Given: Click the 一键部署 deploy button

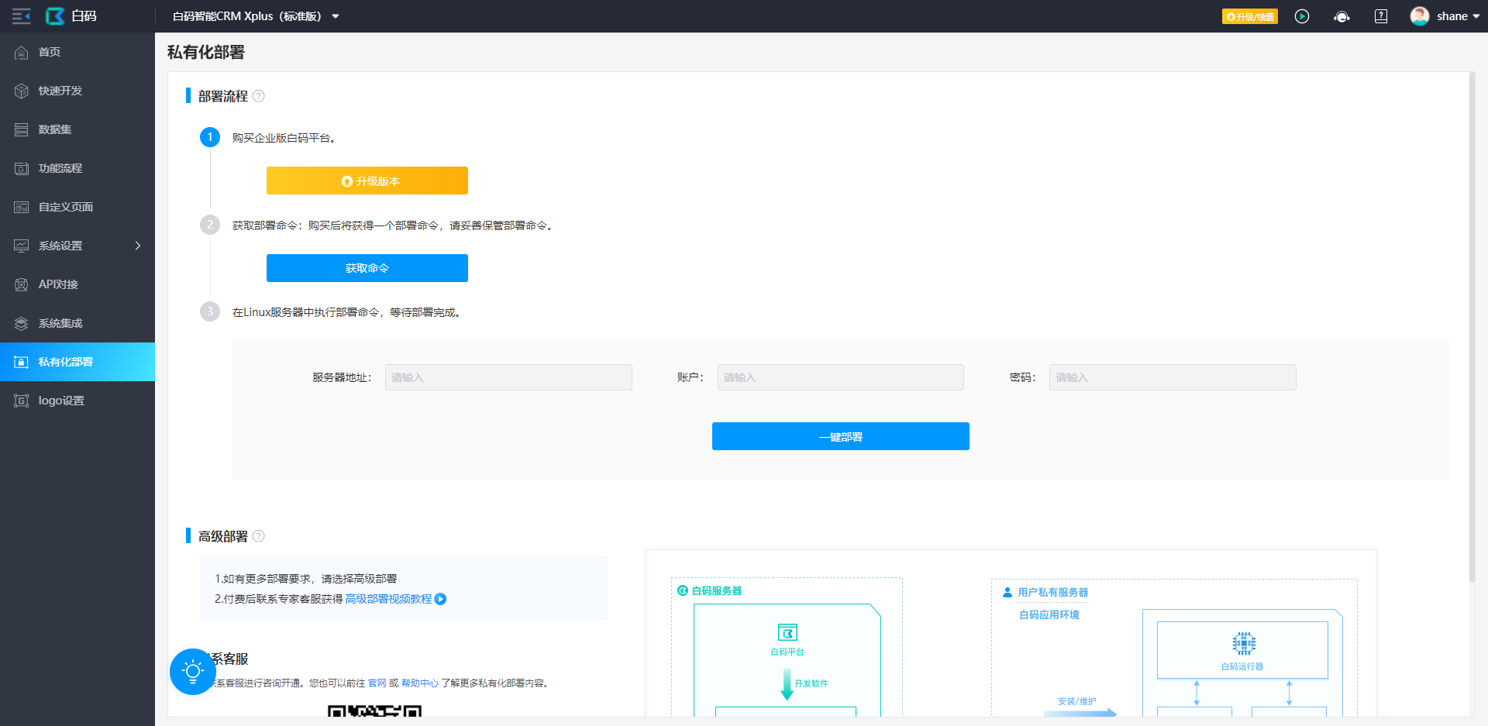Looking at the screenshot, I should pyautogui.click(x=840, y=435).
